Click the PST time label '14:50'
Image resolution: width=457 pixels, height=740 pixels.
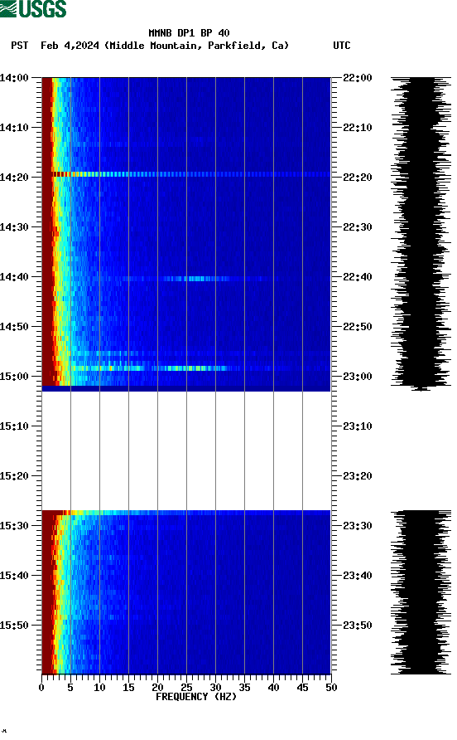point(14,327)
